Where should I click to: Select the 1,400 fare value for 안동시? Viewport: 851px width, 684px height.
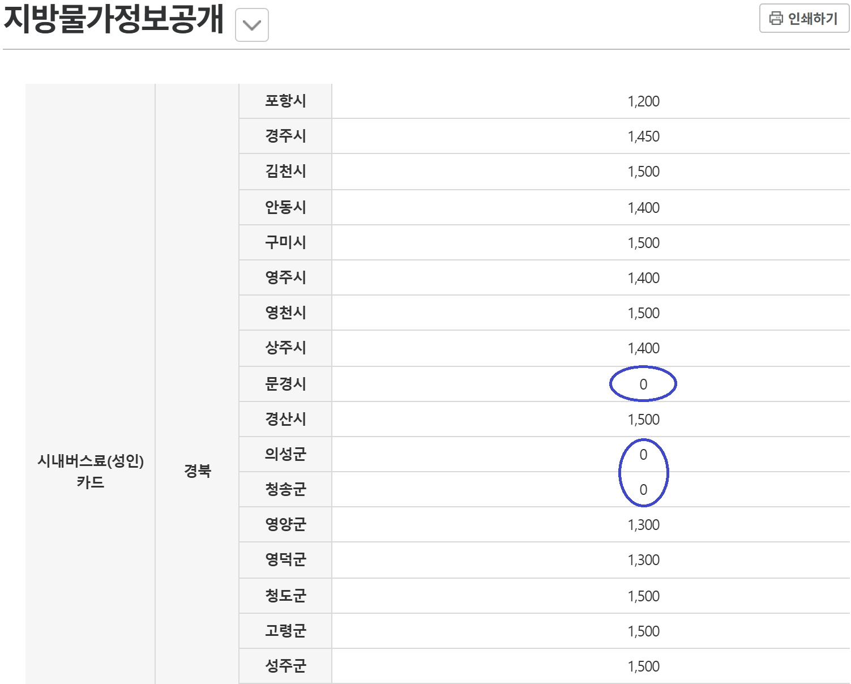(x=644, y=208)
